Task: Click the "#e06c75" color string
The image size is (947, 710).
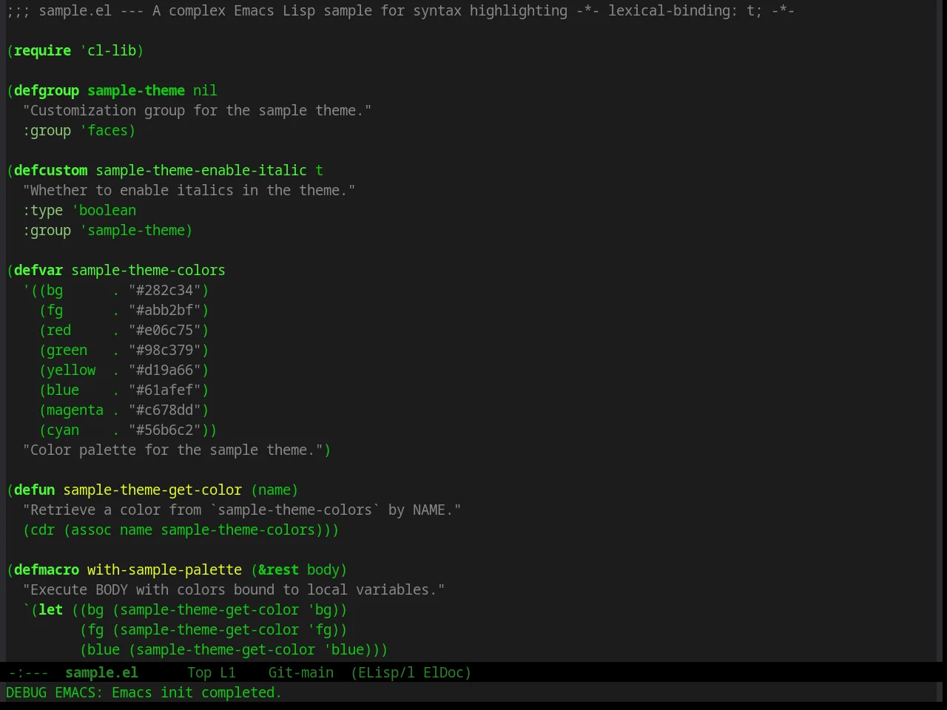Action: coord(165,330)
